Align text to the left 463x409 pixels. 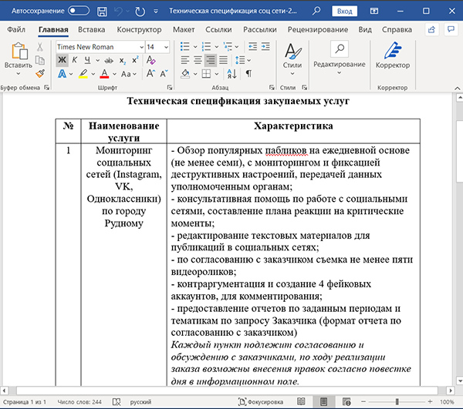(x=185, y=60)
